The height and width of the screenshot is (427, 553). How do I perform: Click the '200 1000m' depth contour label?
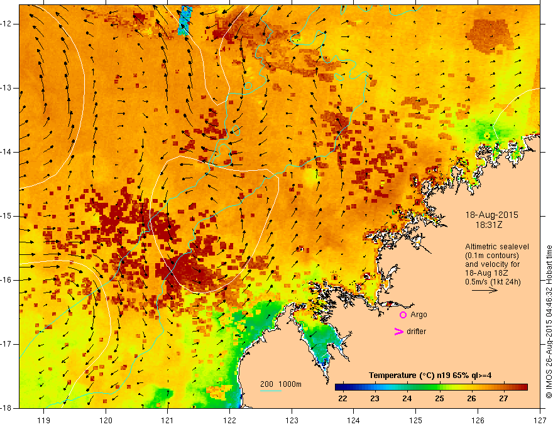coord(281,384)
